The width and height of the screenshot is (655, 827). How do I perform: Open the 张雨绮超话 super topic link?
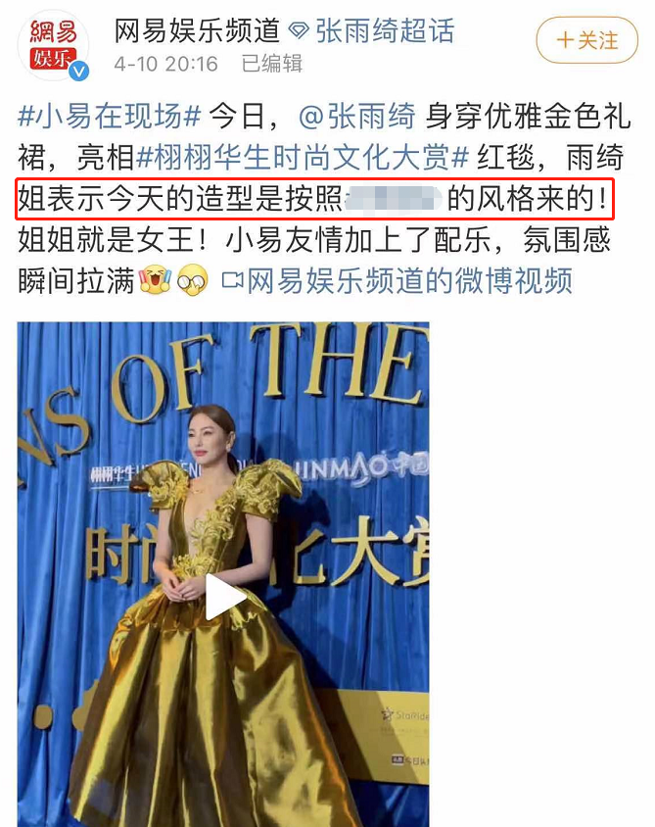385,30
